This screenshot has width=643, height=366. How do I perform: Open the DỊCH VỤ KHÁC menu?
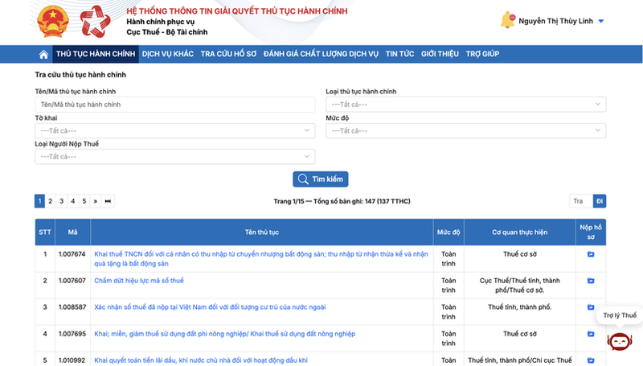168,54
